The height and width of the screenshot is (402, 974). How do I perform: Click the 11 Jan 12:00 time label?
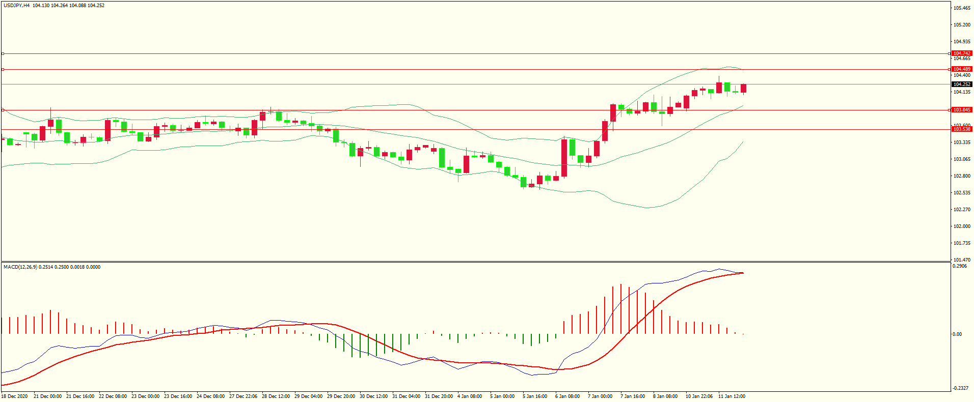click(732, 396)
